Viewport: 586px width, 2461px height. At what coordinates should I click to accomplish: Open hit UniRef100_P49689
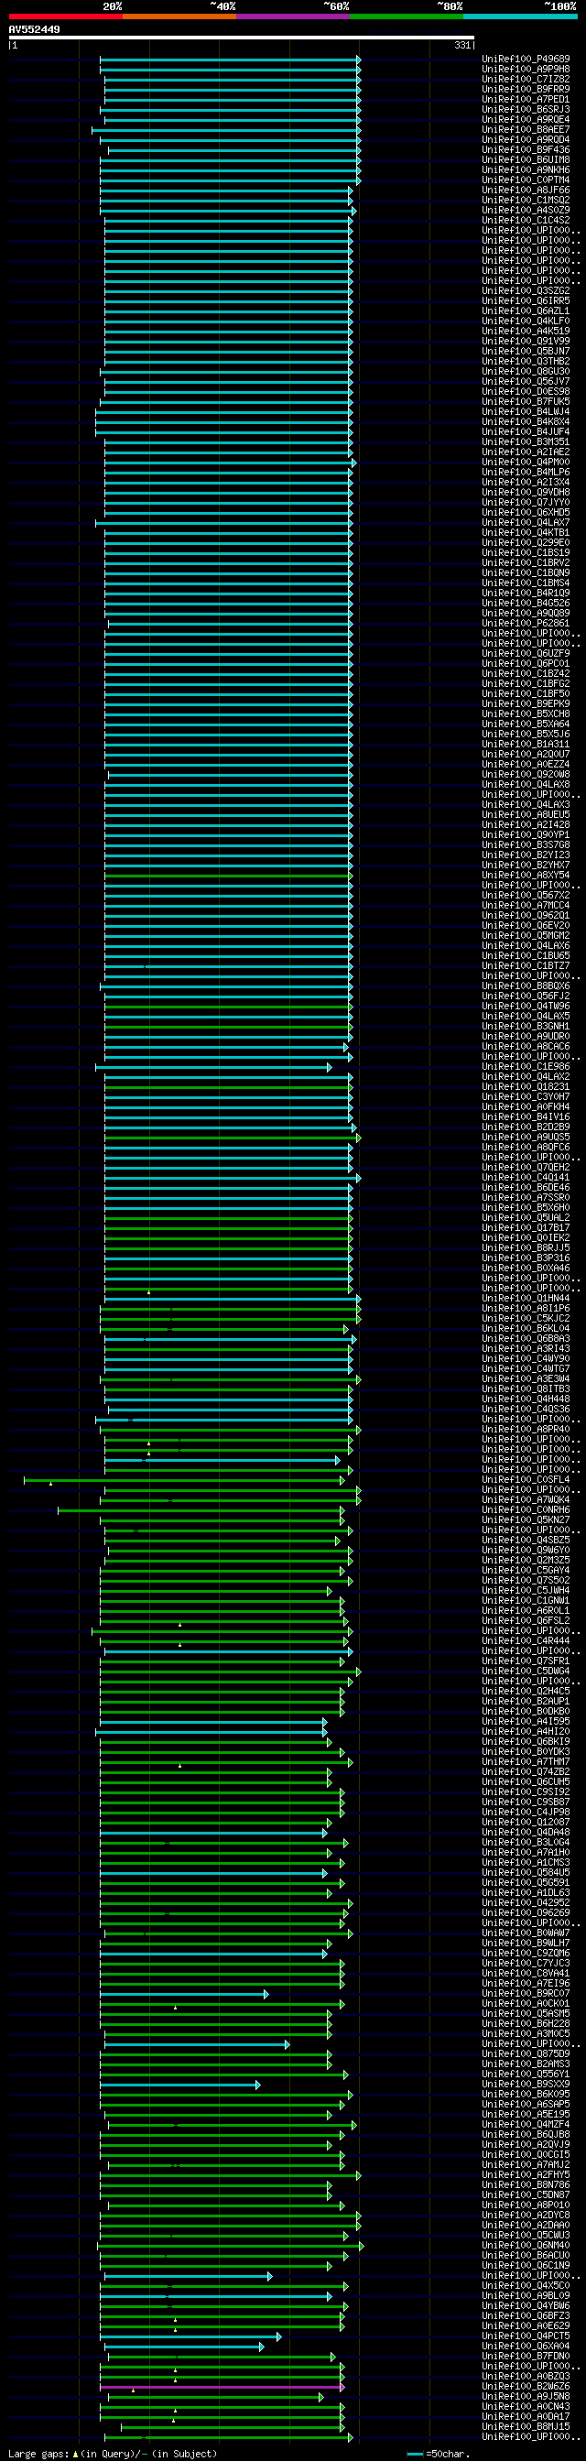click(526, 60)
